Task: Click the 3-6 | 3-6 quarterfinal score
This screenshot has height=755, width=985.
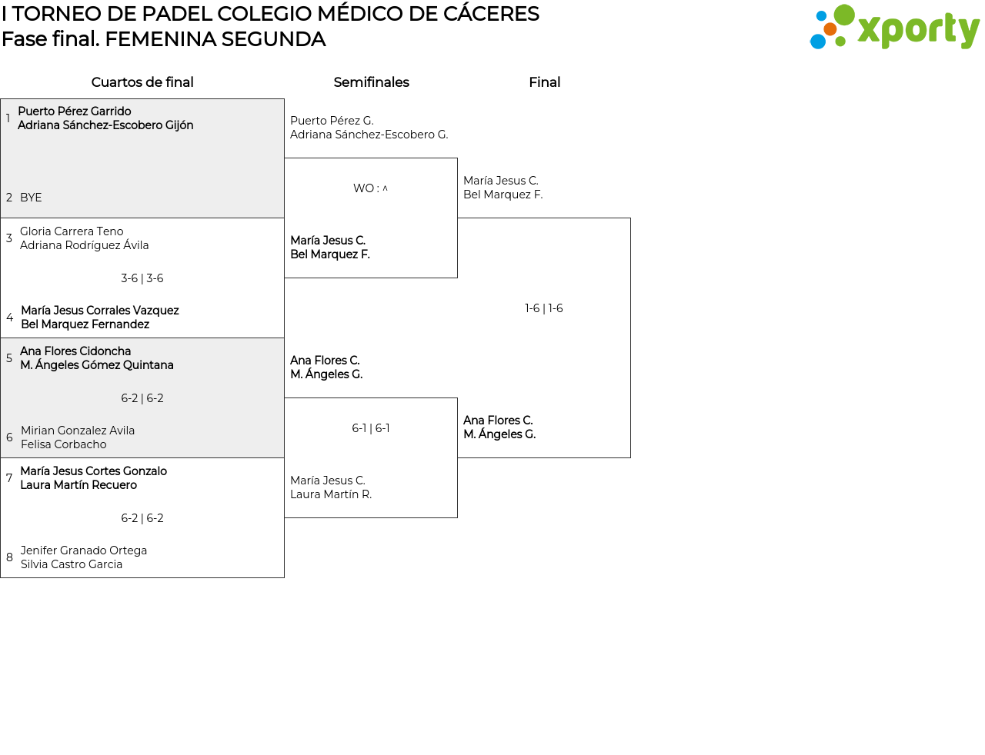Action: [142, 278]
